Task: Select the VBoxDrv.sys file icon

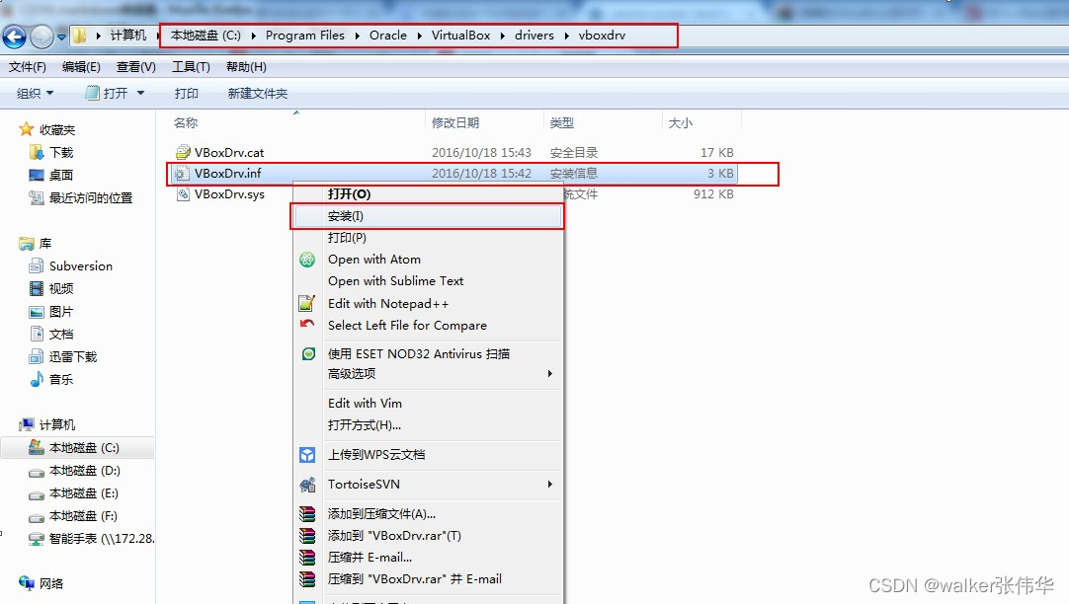Action: (x=183, y=194)
